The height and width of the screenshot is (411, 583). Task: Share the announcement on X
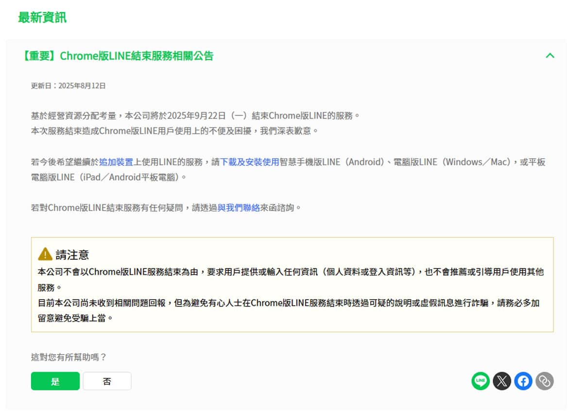(x=502, y=381)
